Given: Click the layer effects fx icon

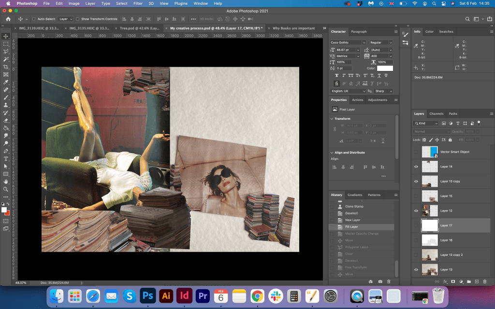Looking at the screenshot, I should pyautogui.click(x=445, y=281).
